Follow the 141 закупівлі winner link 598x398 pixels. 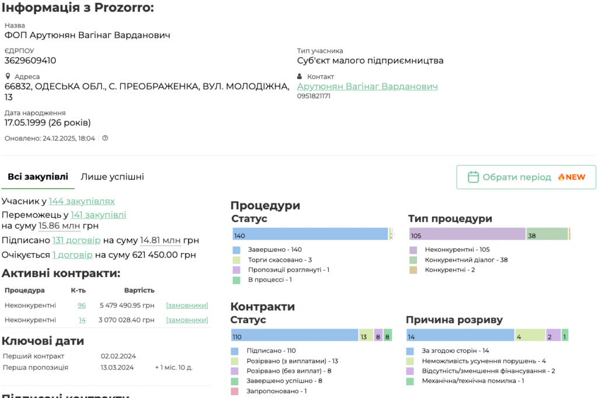click(98, 214)
